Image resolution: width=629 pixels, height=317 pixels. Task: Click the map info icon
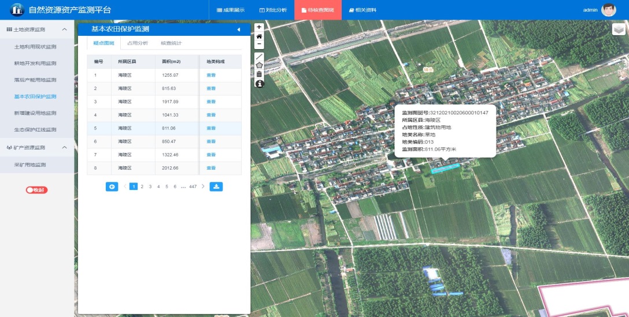259,83
